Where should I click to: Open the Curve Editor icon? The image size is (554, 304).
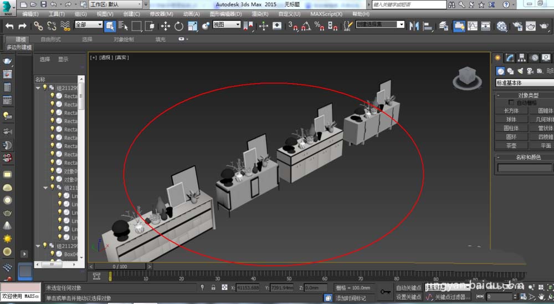(473, 26)
